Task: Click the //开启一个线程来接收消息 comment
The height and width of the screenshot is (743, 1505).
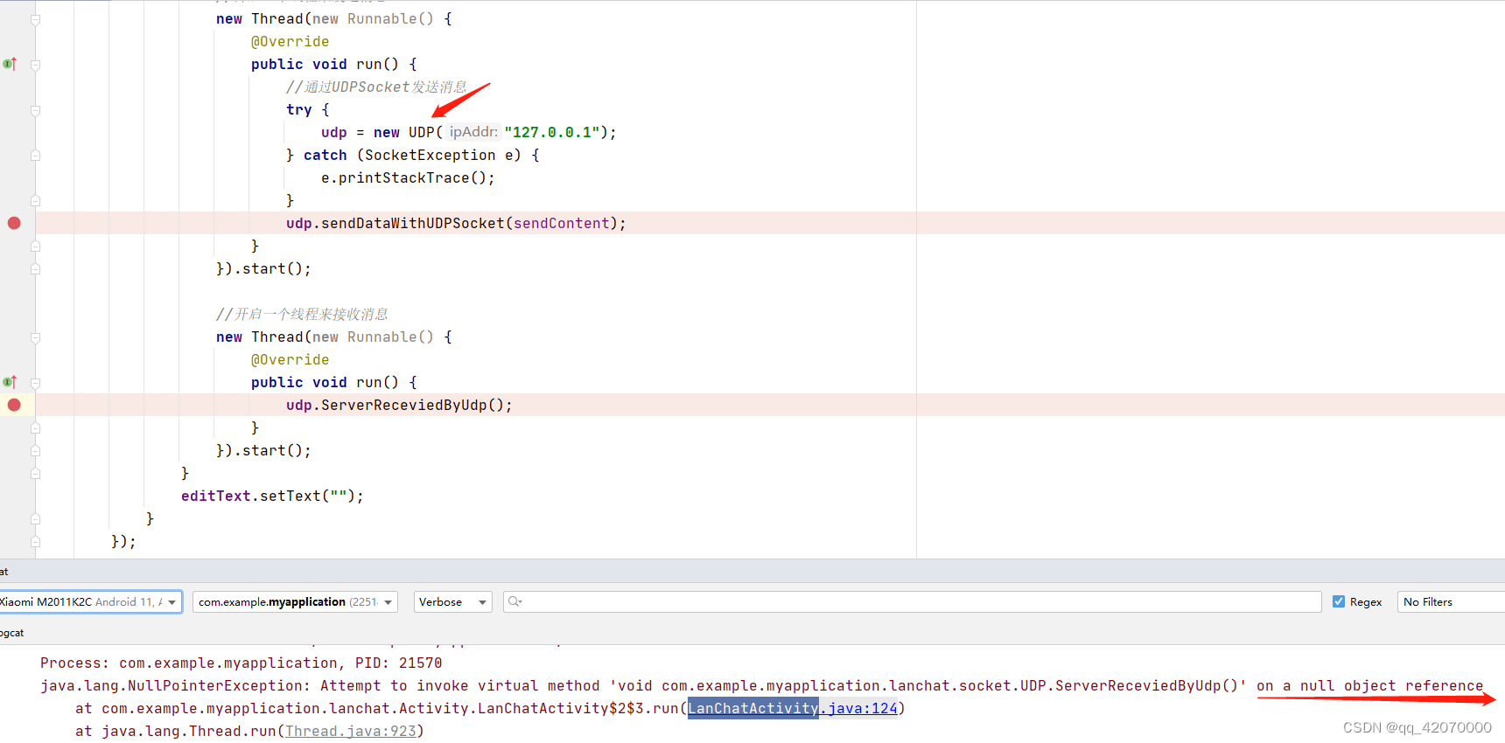Action: coord(302,314)
